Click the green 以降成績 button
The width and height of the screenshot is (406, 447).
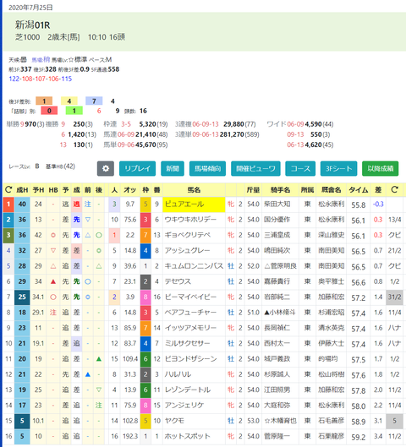pyautogui.click(x=381, y=168)
